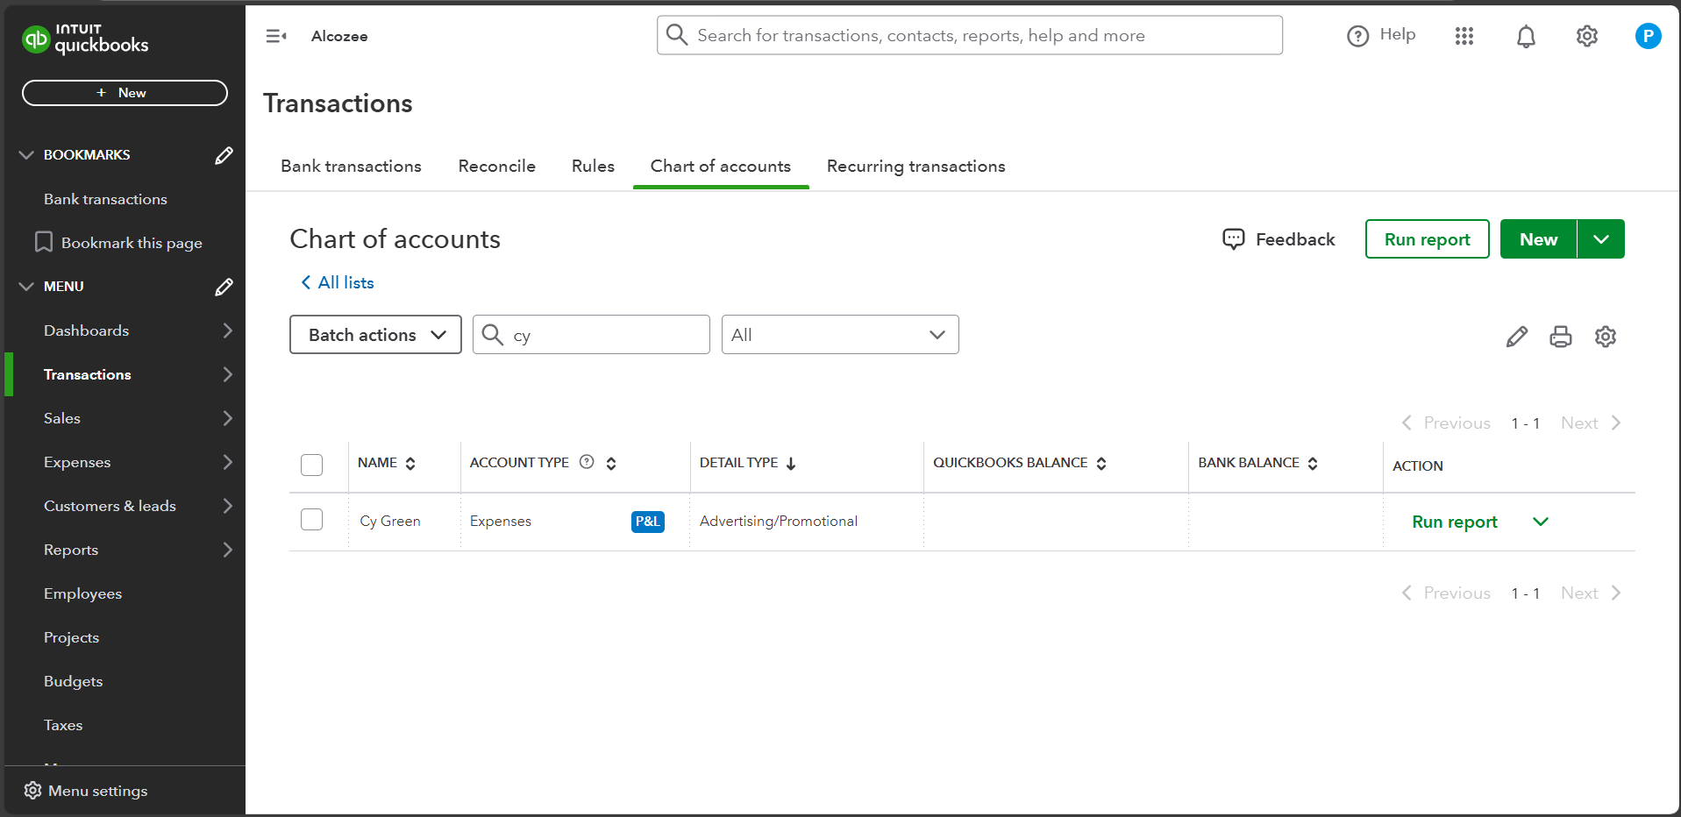The image size is (1681, 817).
Task: Open table settings gear icon
Action: (1605, 337)
